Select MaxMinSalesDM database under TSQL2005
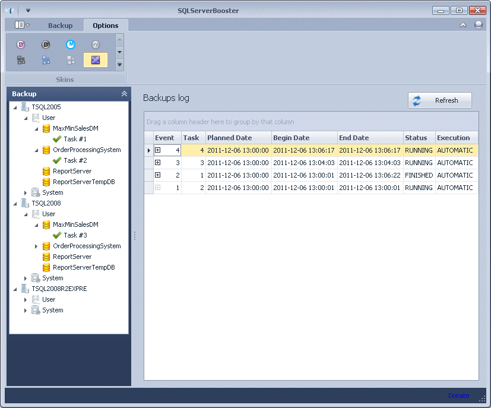Screen dimensions: 491x408 75,128
